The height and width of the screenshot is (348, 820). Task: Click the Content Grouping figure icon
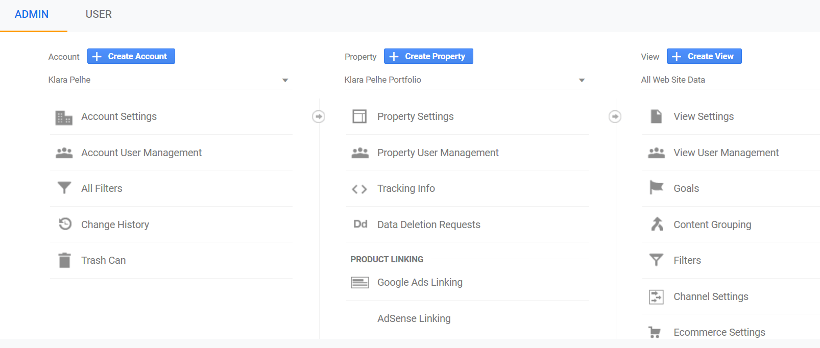pos(657,224)
